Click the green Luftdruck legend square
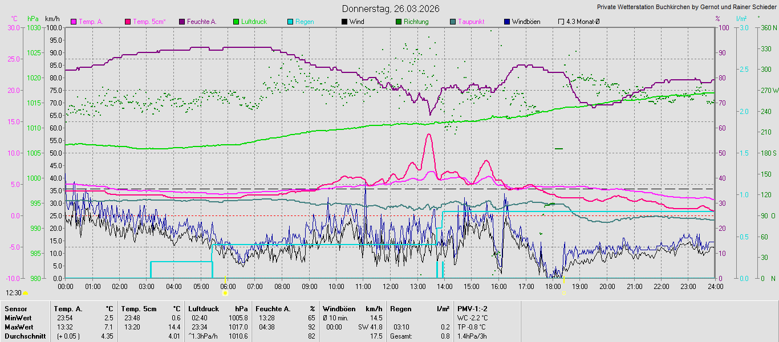 coord(236,22)
